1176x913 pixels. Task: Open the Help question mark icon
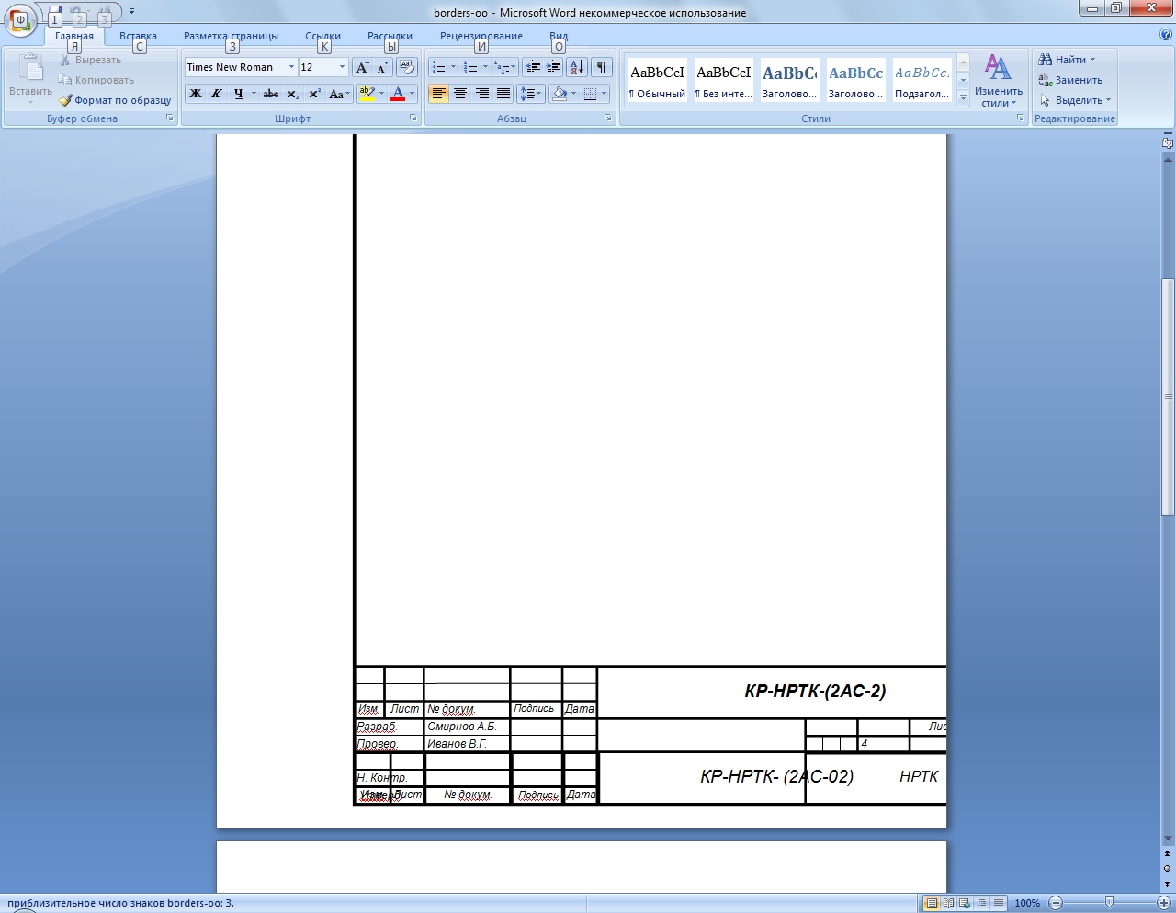click(1166, 35)
